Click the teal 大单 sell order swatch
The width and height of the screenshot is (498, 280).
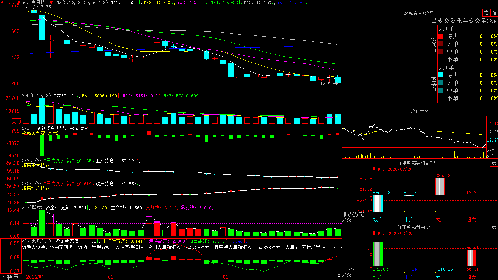click(441, 83)
